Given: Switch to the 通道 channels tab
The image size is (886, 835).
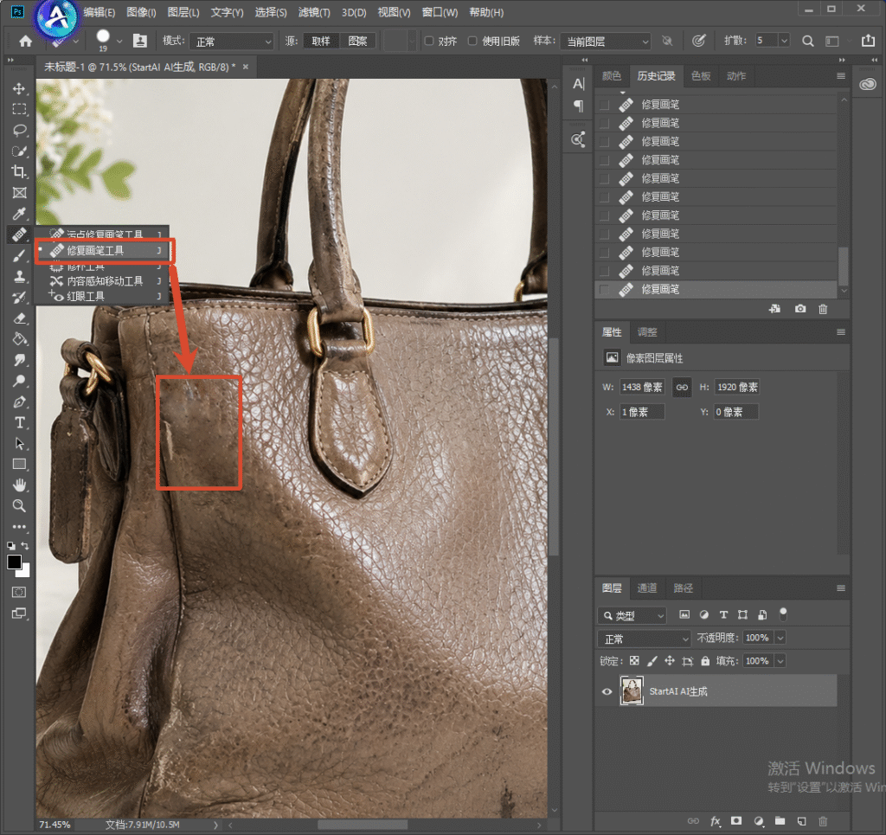Looking at the screenshot, I should pyautogui.click(x=647, y=588).
